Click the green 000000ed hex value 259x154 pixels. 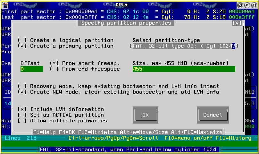pyautogui.click(x=242, y=12)
